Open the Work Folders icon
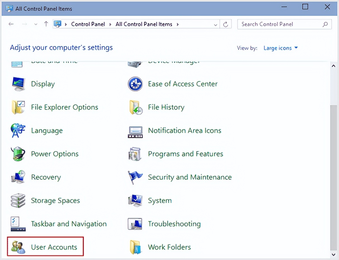This screenshot has width=339, height=260. coord(136,247)
